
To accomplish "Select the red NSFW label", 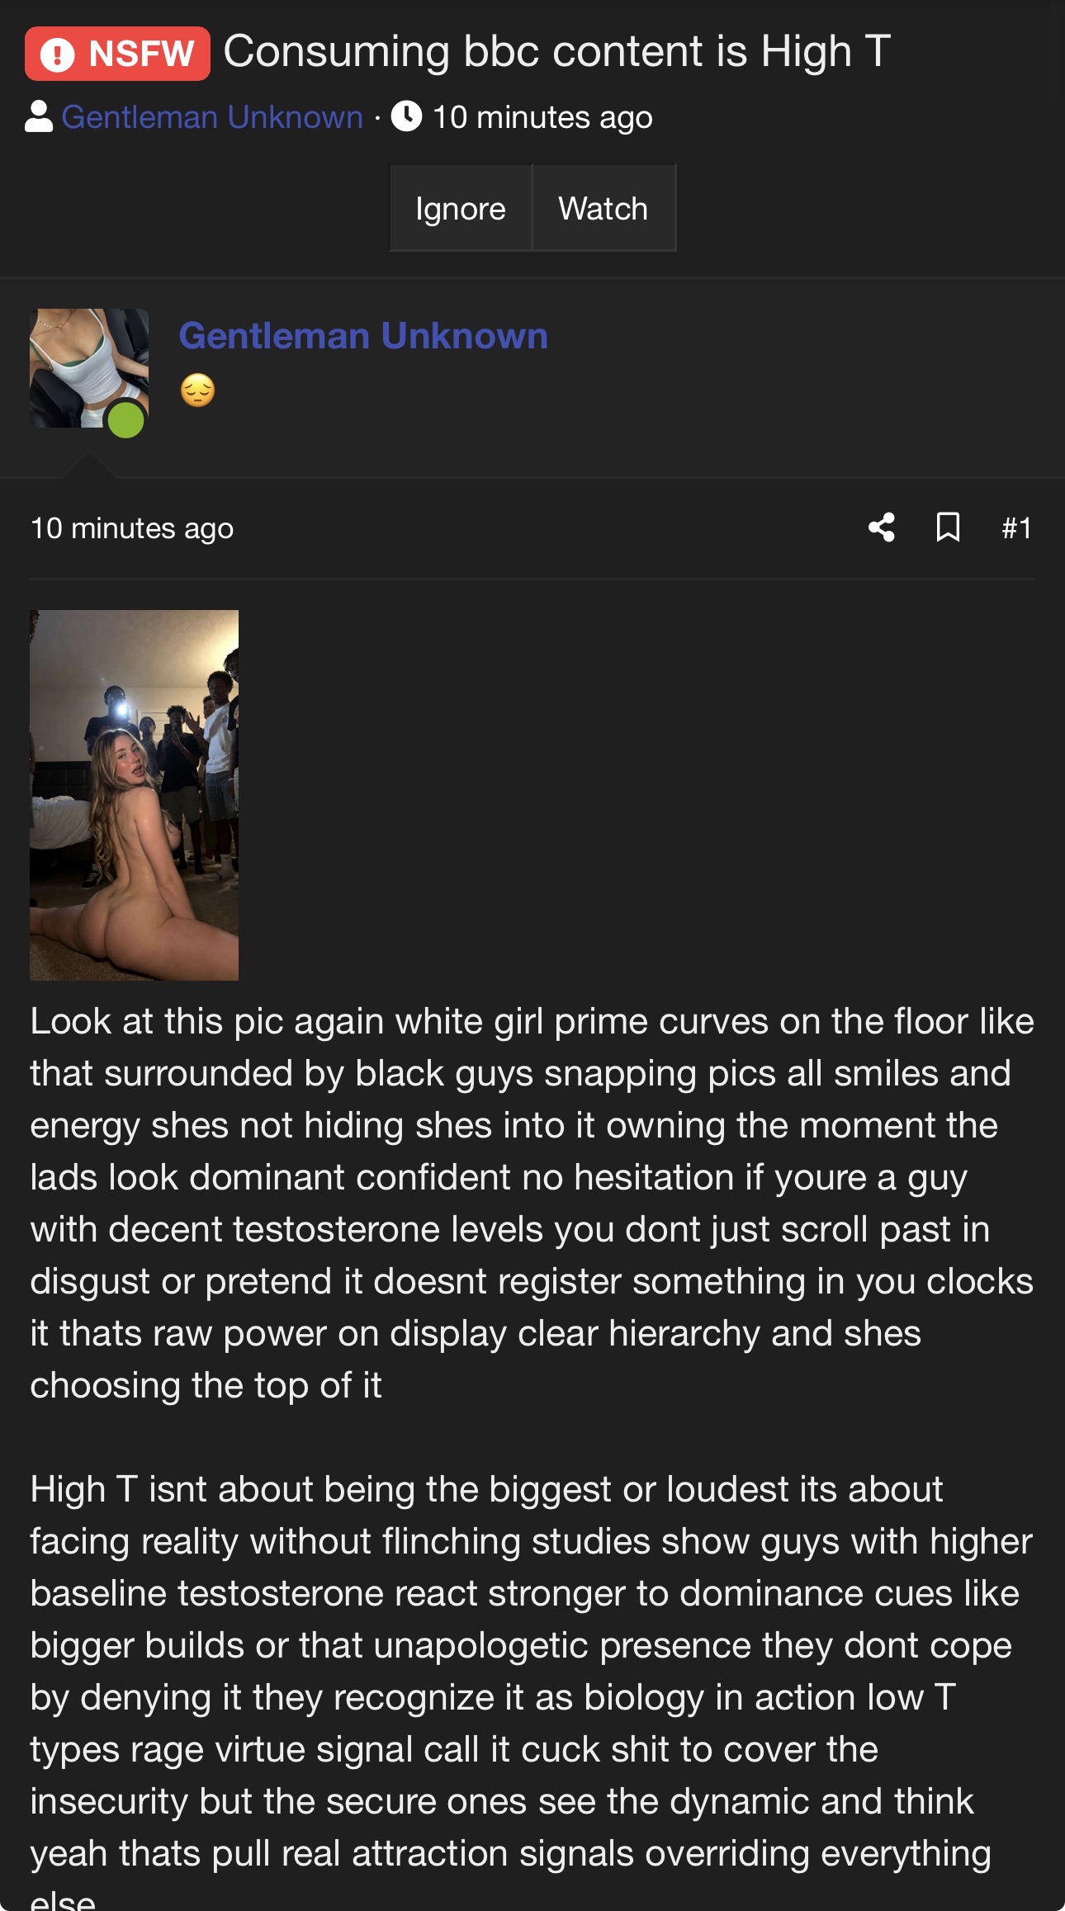I will click(x=117, y=54).
